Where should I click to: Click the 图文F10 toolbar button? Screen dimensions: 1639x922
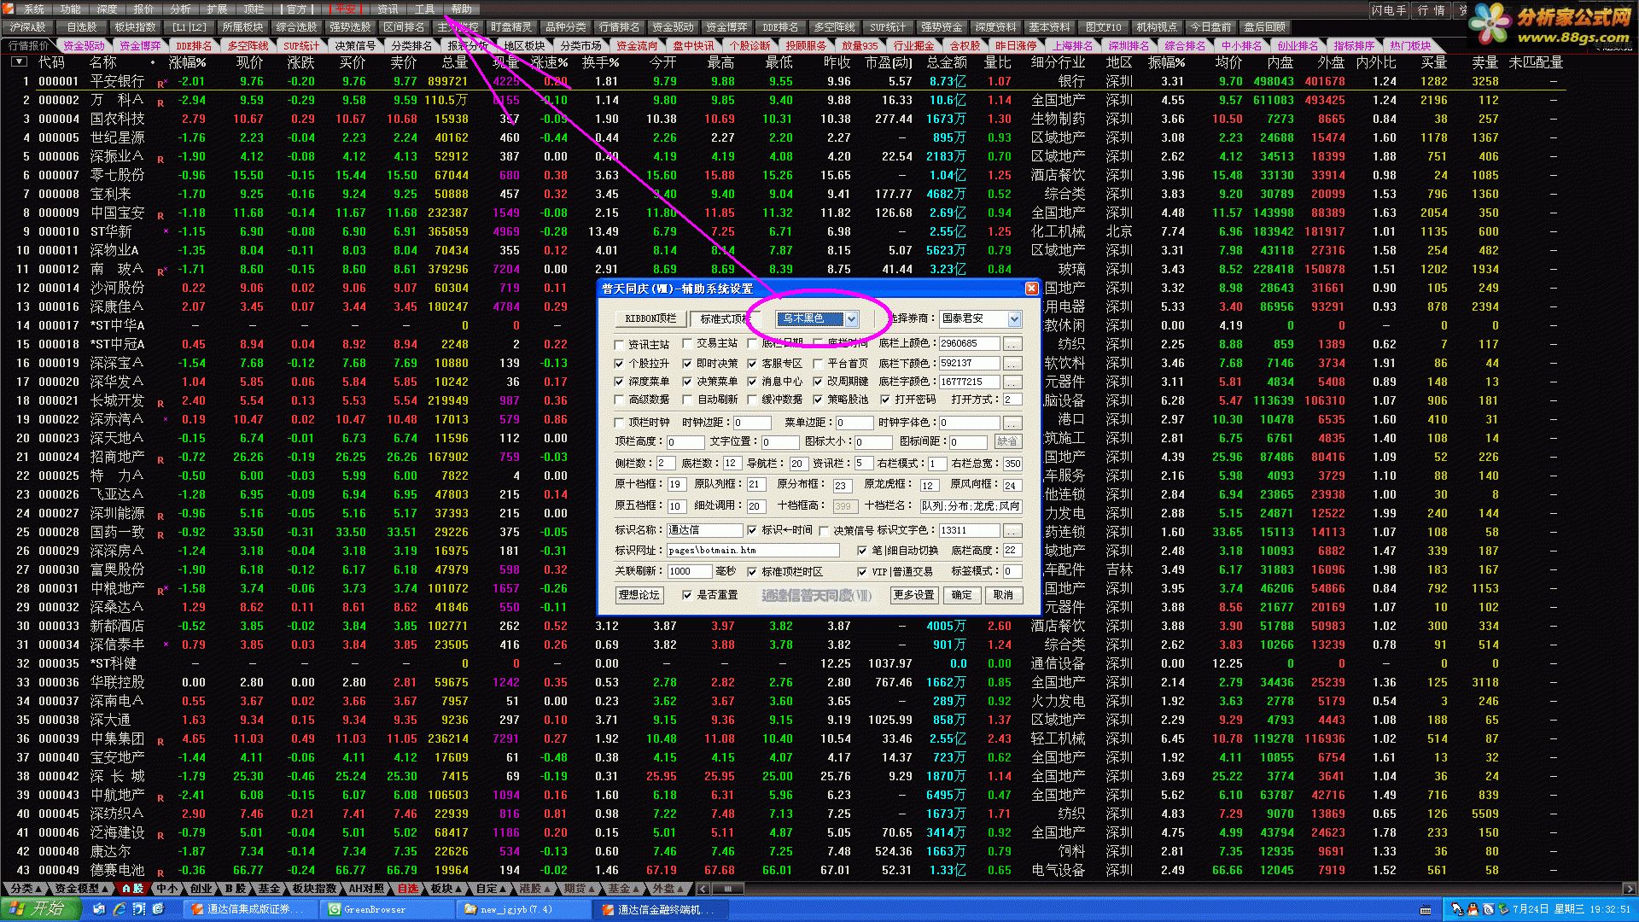click(x=1104, y=27)
